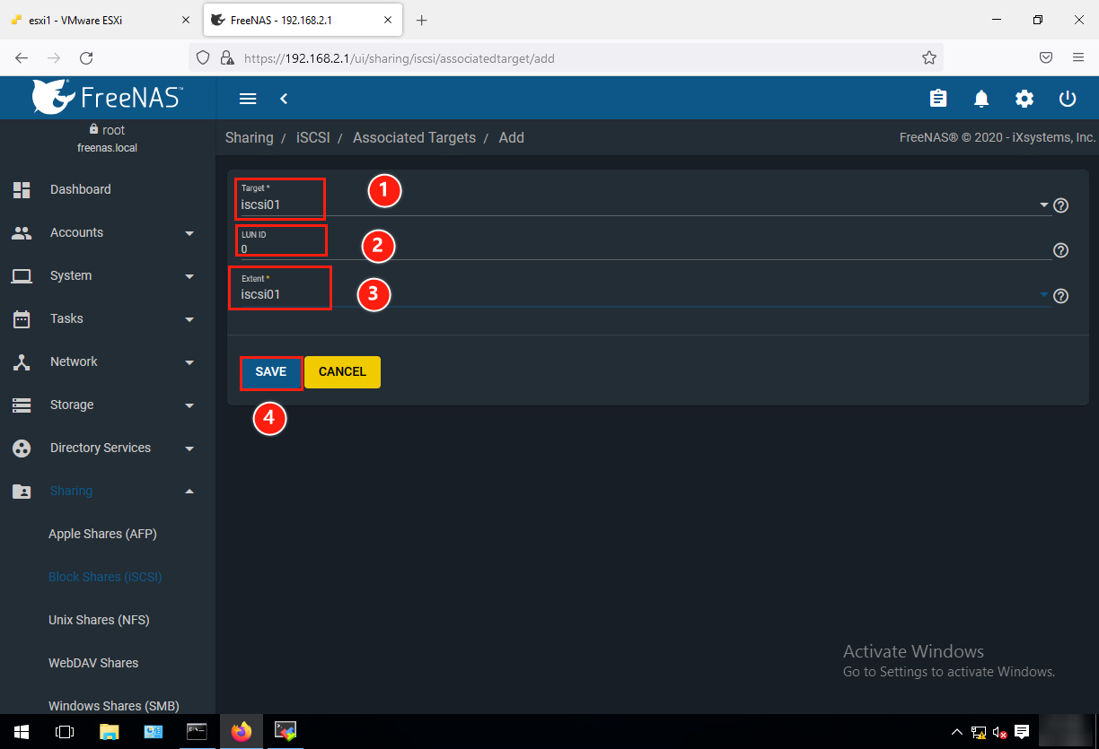Click the CANCEL button
The height and width of the screenshot is (749, 1099).
342,372
